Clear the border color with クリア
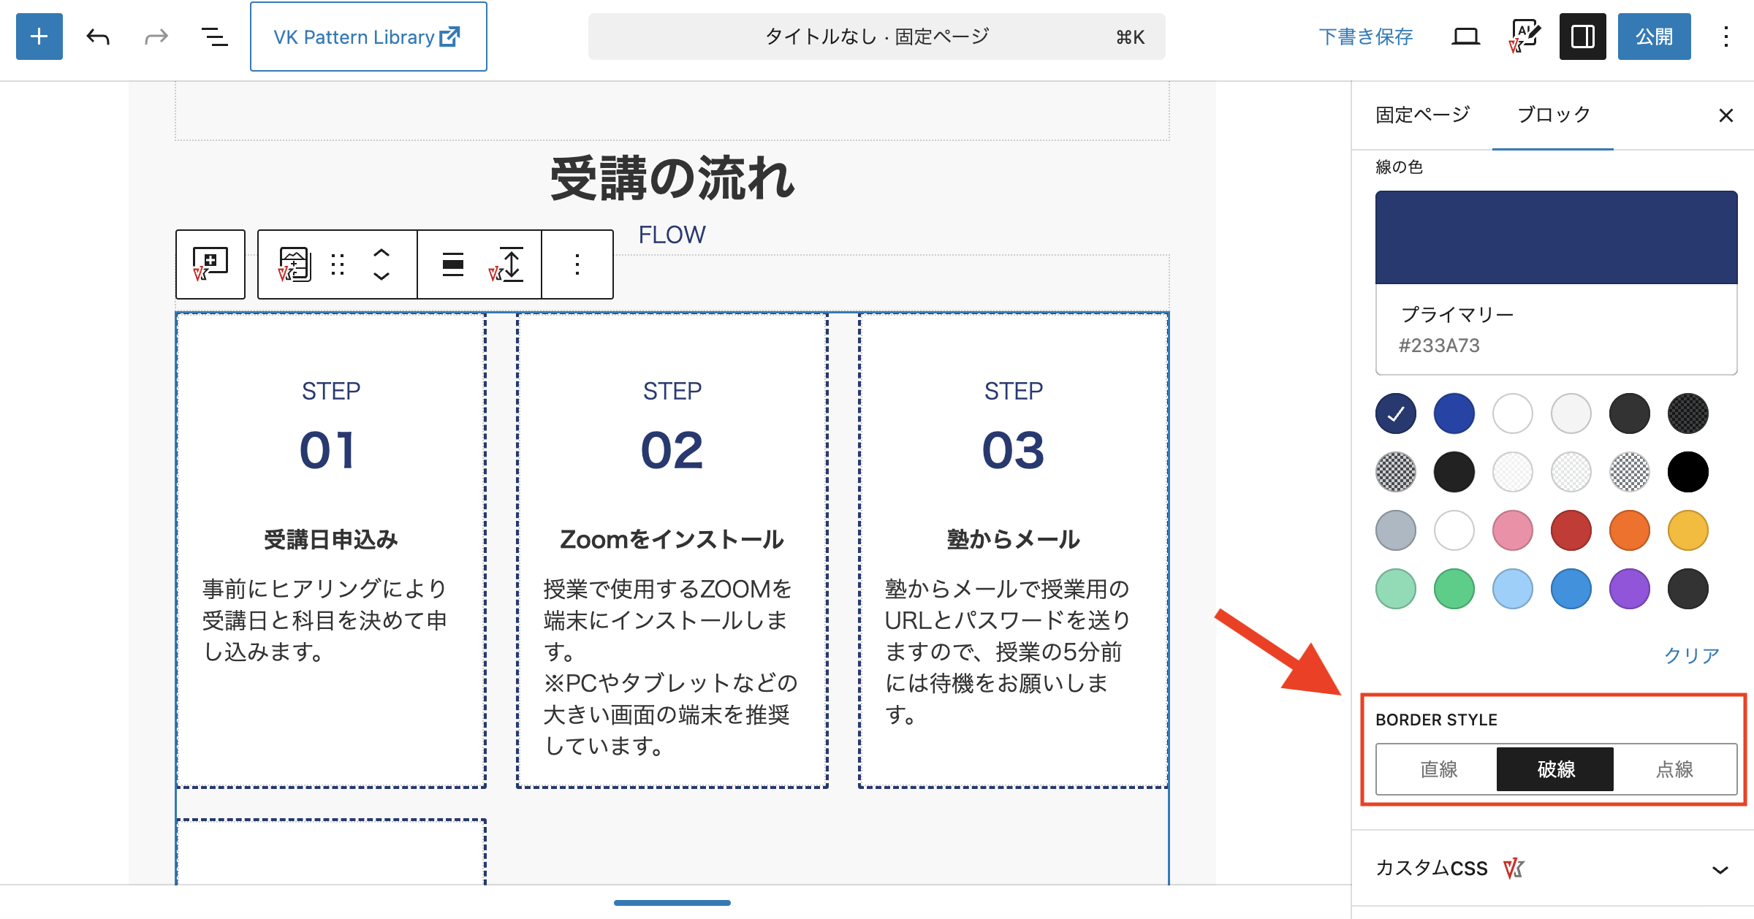The image size is (1754, 919). [x=1692, y=655]
